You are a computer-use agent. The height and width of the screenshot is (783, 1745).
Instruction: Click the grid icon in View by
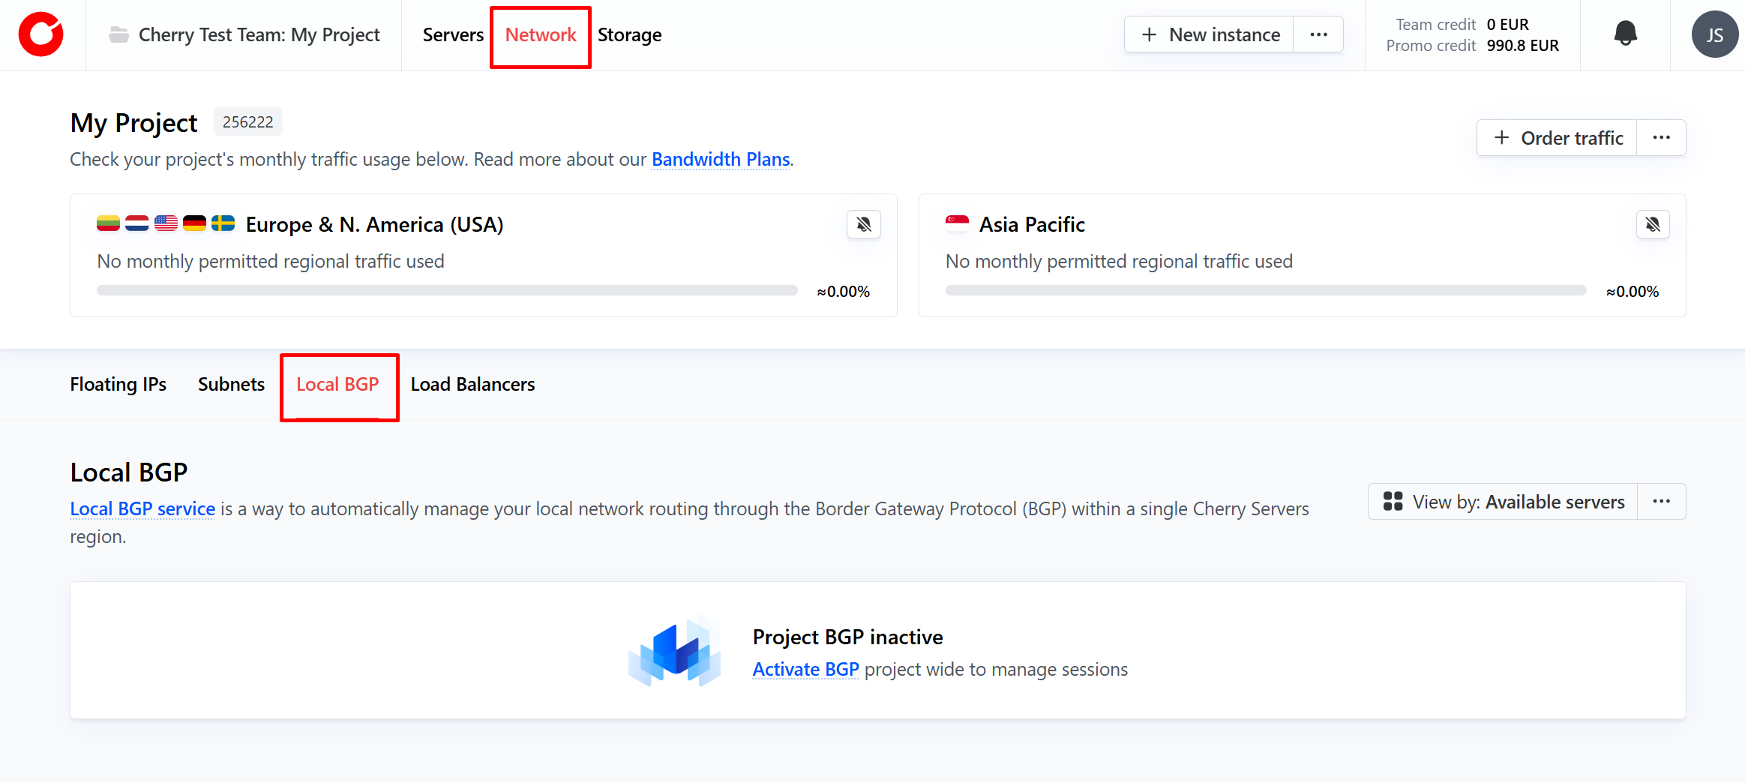click(x=1393, y=502)
